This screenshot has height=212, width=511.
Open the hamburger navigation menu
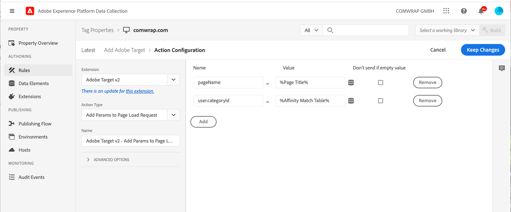[12, 11]
